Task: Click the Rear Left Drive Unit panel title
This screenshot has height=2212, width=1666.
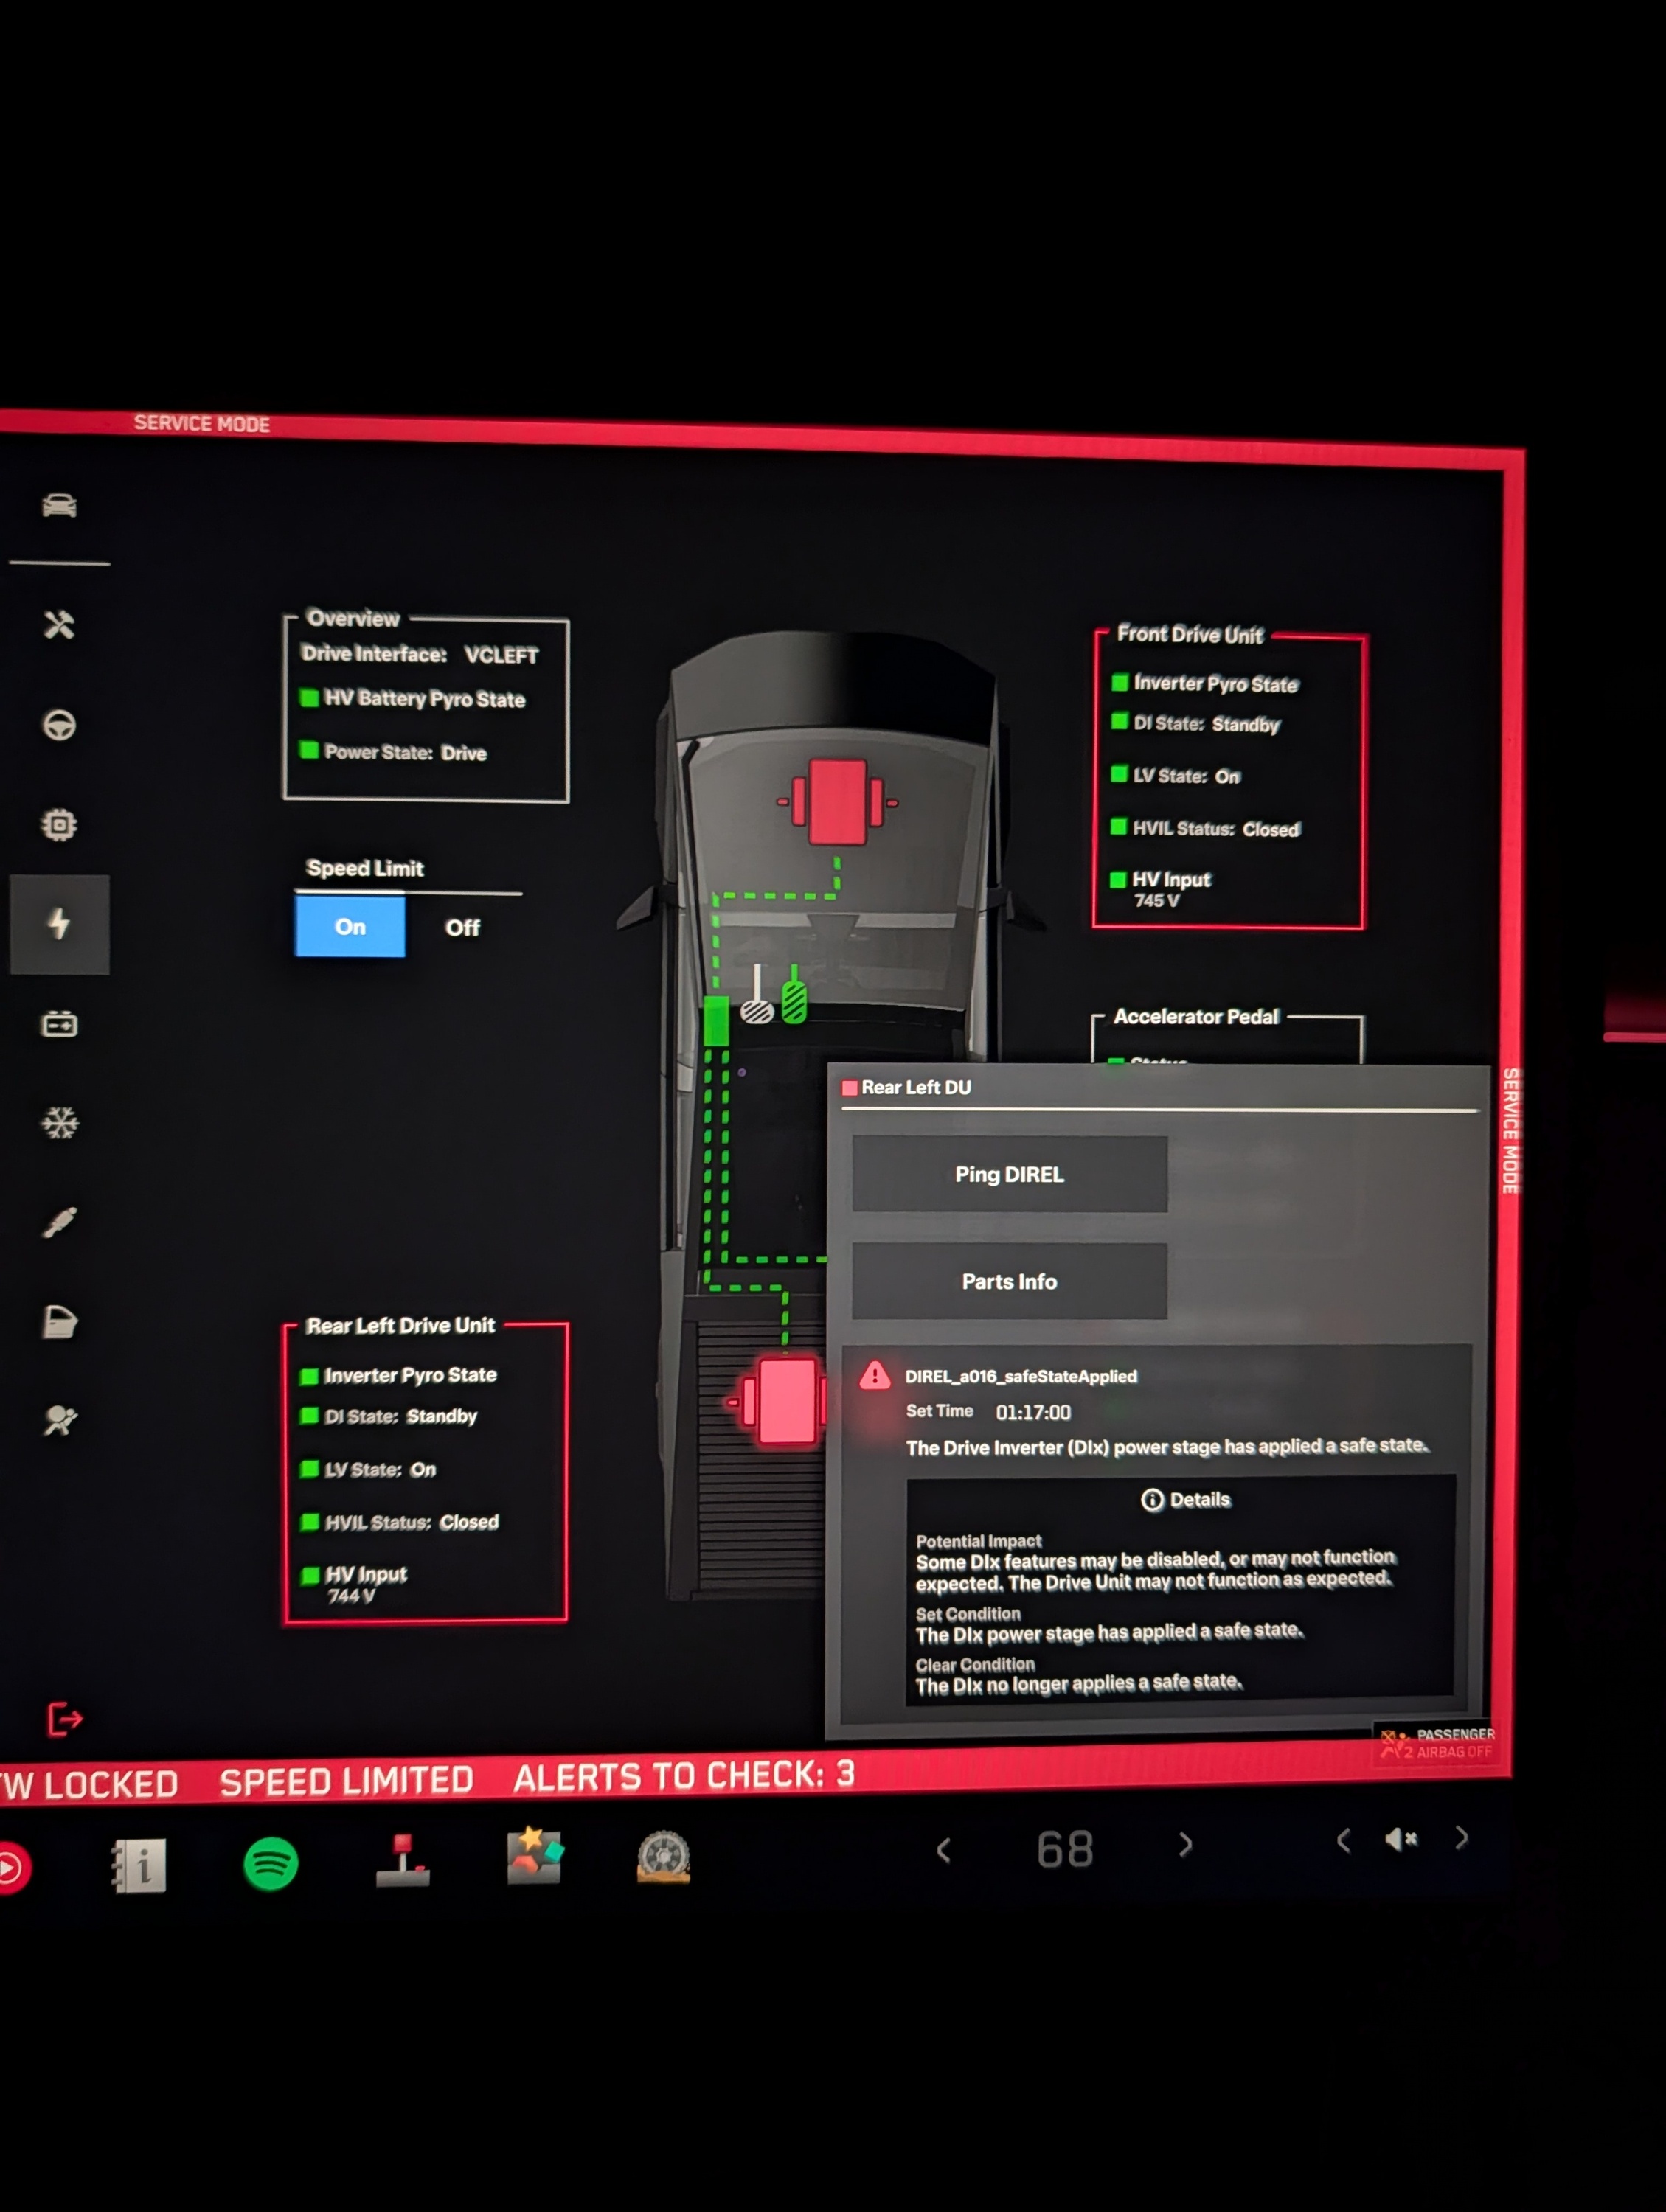Action: 400,1325
